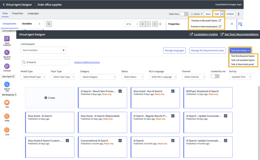The width and height of the screenshot is (260, 160).
Task: Select the Dynamic Choice component icon
Action: tap(7, 52)
